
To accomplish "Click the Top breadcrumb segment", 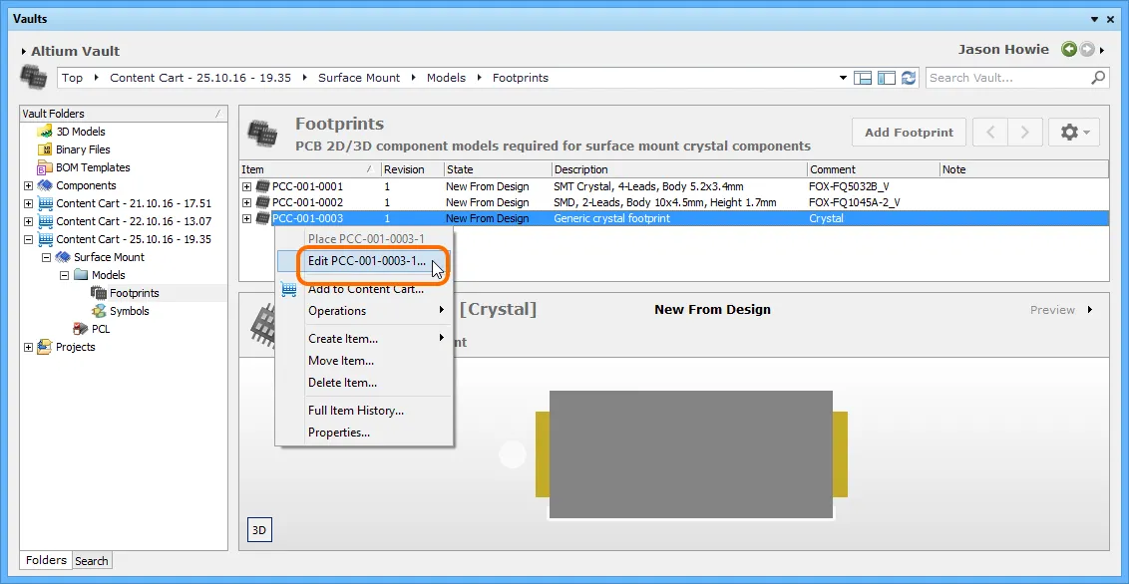I will (x=72, y=78).
